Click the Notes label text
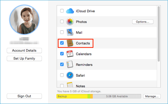Image resolution: width=168 pixels, height=104 pixels. [x=80, y=86]
